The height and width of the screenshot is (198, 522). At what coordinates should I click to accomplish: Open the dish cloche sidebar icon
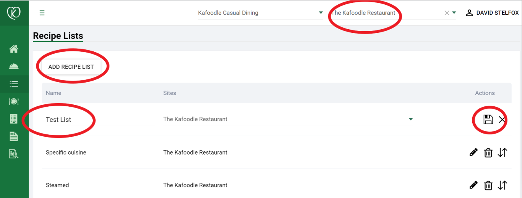(x=14, y=66)
